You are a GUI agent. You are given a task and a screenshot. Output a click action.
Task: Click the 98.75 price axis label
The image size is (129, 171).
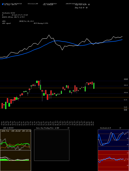[126, 100]
